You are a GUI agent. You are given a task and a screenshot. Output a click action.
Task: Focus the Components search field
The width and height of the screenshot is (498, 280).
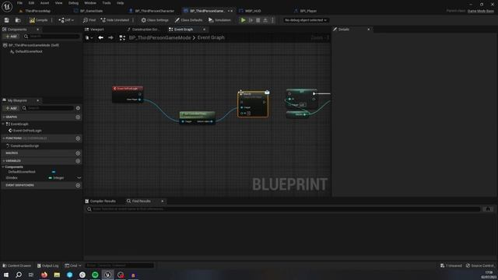pyautogui.click(x=52, y=37)
